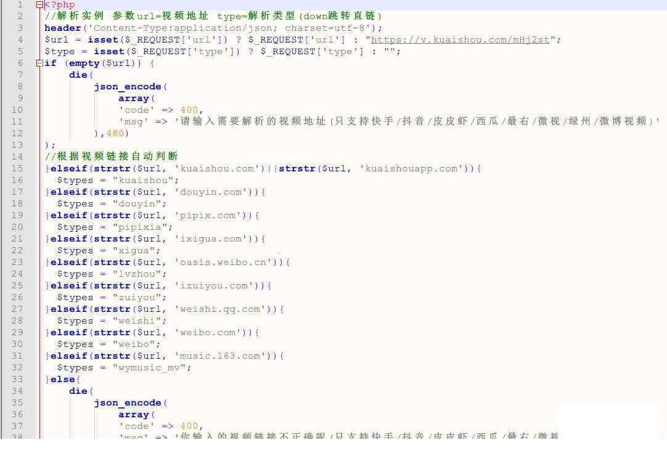Click the "lvzhou" value on line 24
Screen dimensions: 667x453
pyautogui.click(x=137, y=274)
